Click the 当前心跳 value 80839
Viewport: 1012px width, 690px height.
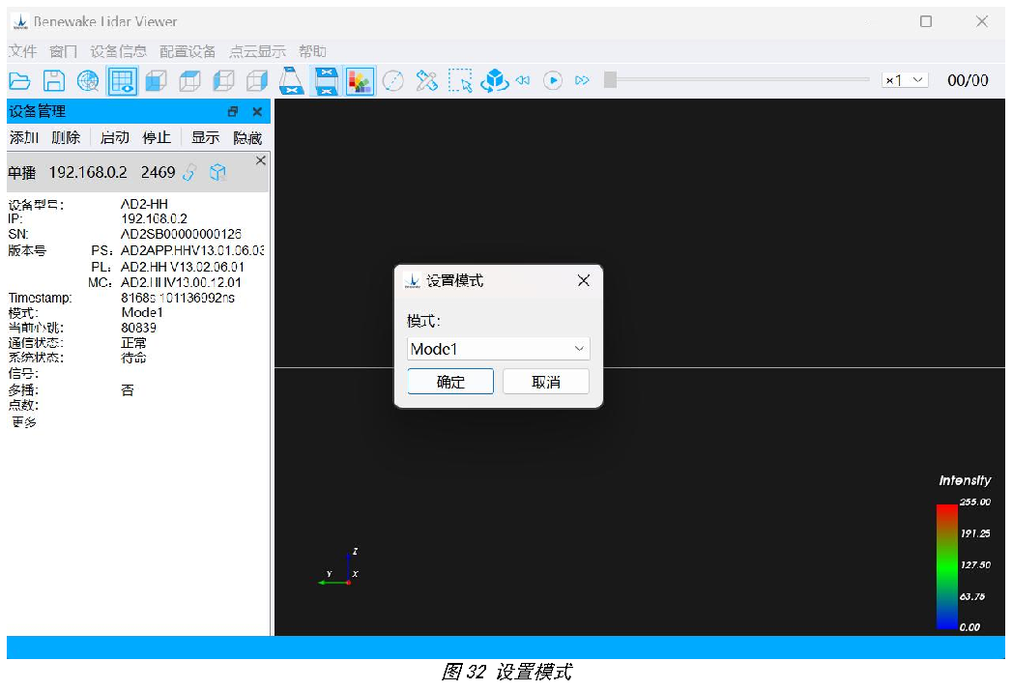pos(139,328)
